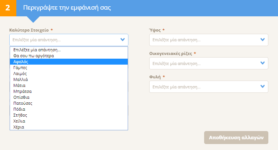Click the chevron arrow in Οικογενειακές ρίζες field

pyautogui.click(x=262, y=63)
